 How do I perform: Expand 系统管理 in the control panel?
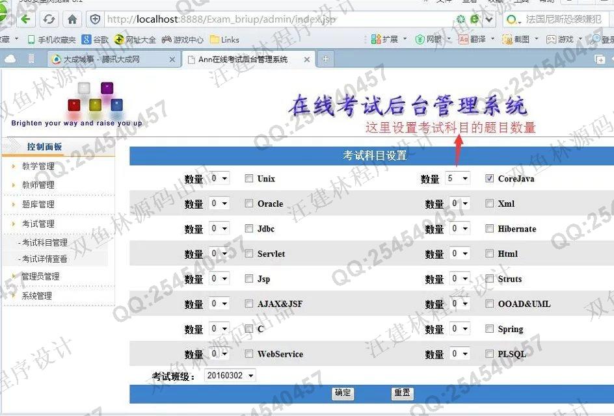pos(36,296)
